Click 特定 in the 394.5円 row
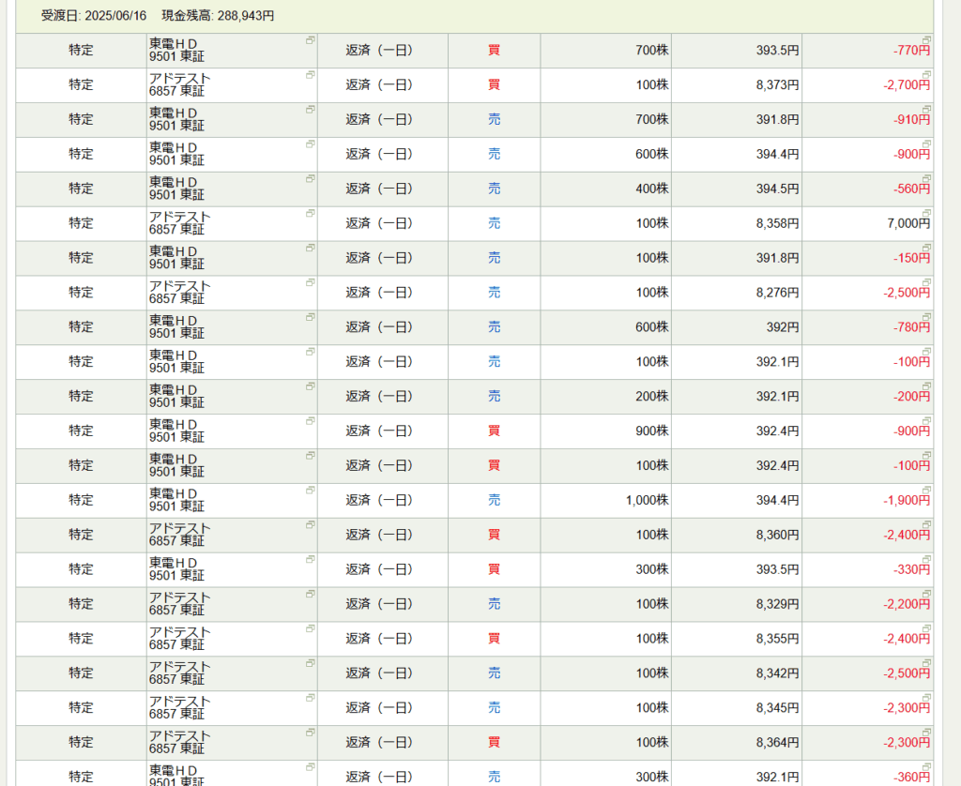 point(81,189)
